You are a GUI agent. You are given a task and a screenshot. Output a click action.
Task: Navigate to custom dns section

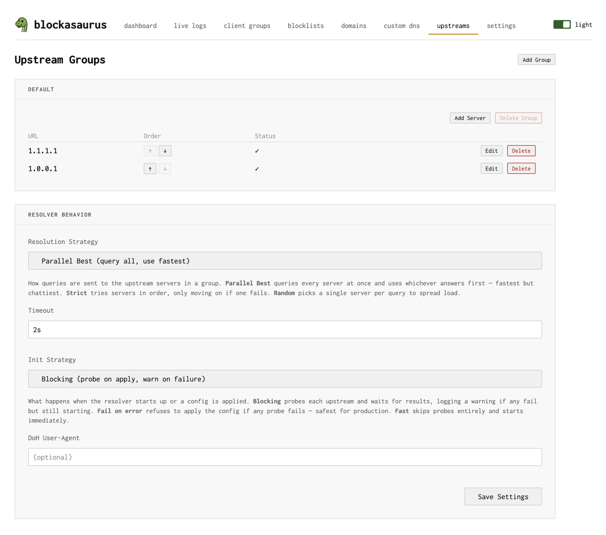click(x=401, y=26)
